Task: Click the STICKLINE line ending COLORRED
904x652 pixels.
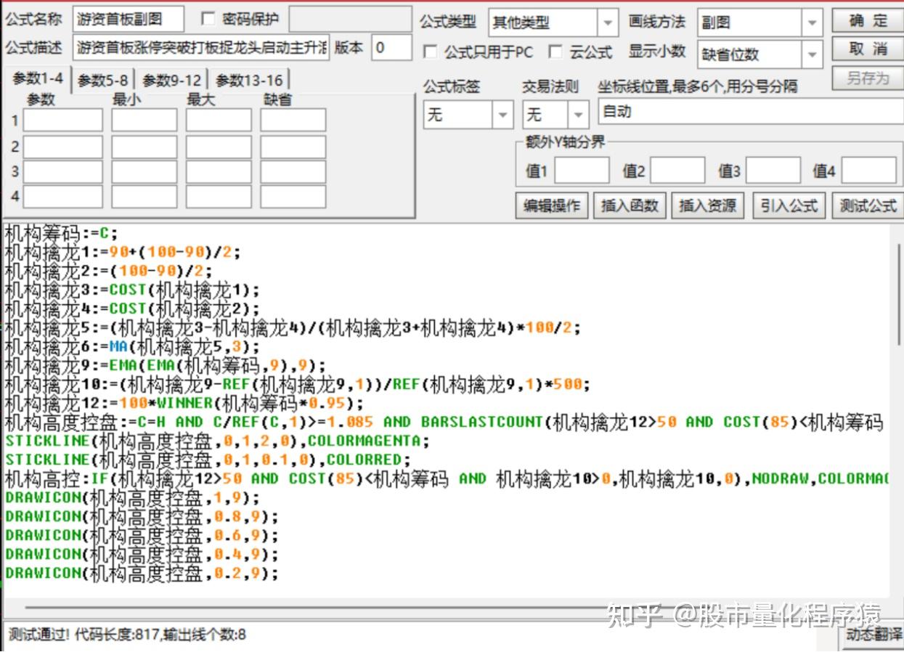Action: pyautogui.click(x=208, y=460)
